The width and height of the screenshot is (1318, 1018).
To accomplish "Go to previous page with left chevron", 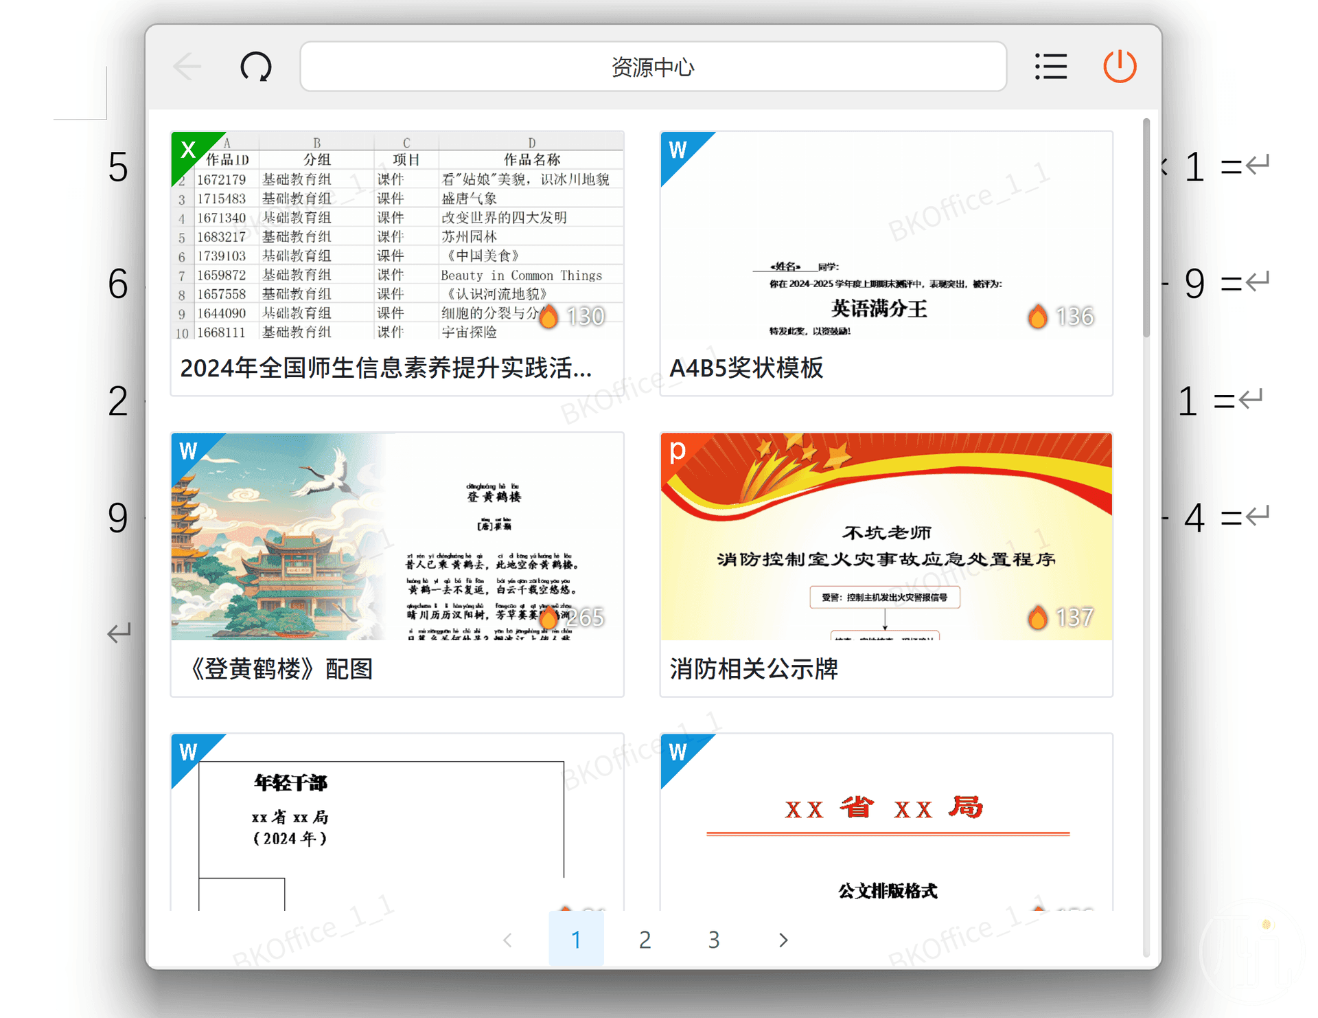I will 507,940.
